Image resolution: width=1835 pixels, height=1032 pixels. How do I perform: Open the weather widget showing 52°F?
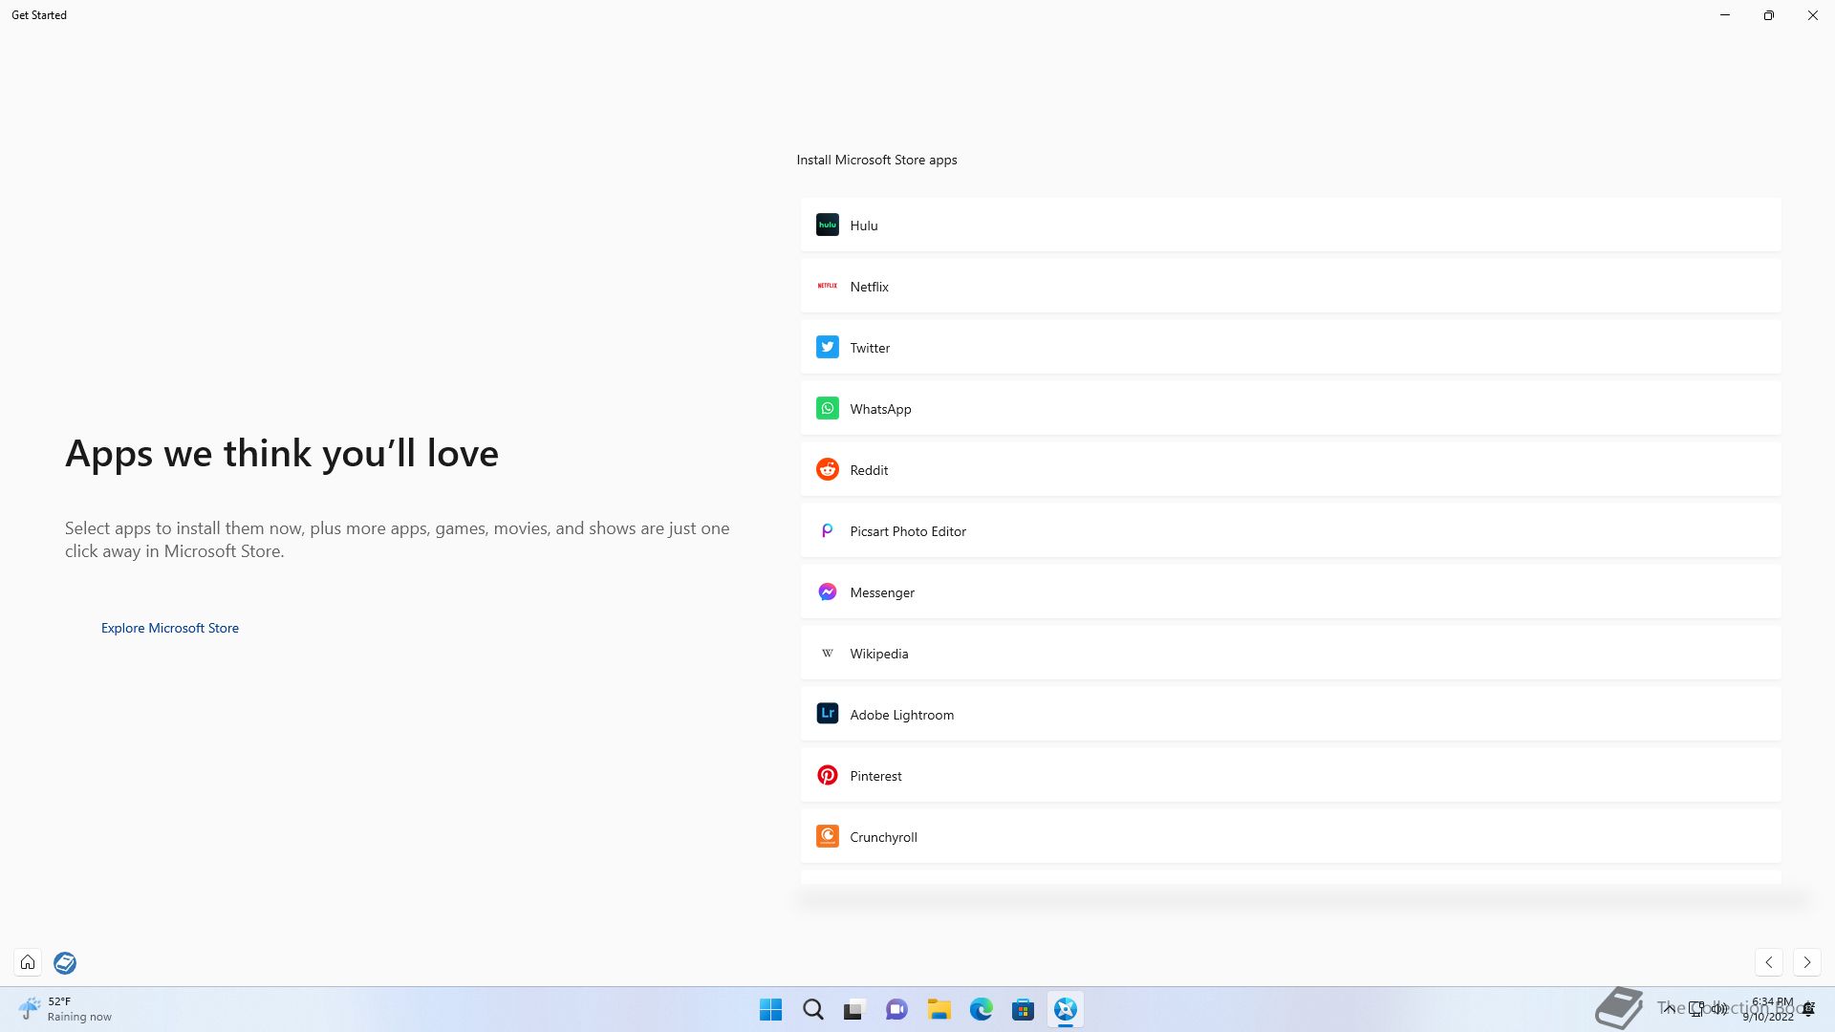point(65,1009)
